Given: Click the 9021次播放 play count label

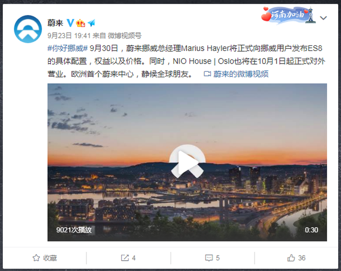Looking at the screenshot, I should [x=74, y=230].
